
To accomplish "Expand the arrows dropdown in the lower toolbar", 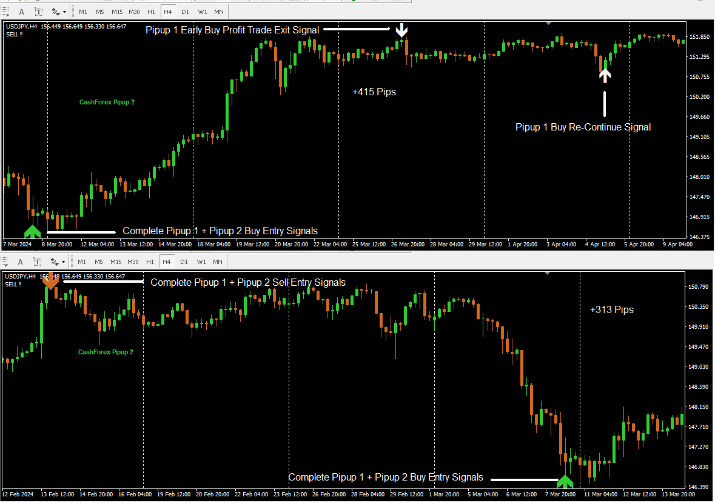I will coord(58,262).
